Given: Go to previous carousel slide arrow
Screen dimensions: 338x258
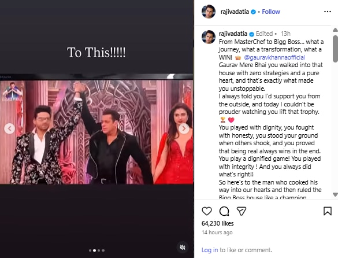Looking at the screenshot, I should click(x=9, y=128).
